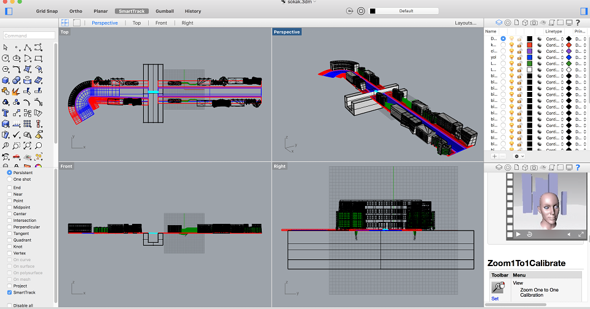Image resolution: width=590 pixels, height=309 pixels.
Task: Pick the Polygon tool
Action: [x=6, y=69]
